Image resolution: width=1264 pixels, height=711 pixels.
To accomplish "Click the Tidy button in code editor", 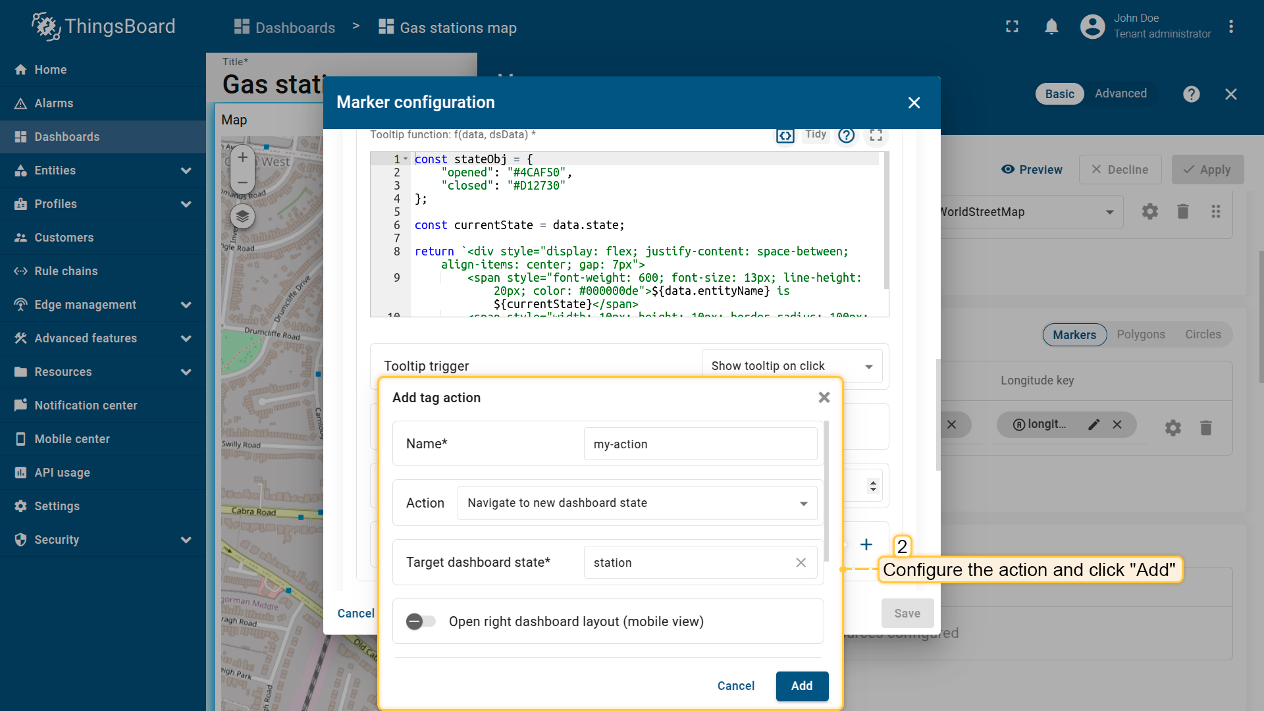I will pyautogui.click(x=815, y=134).
